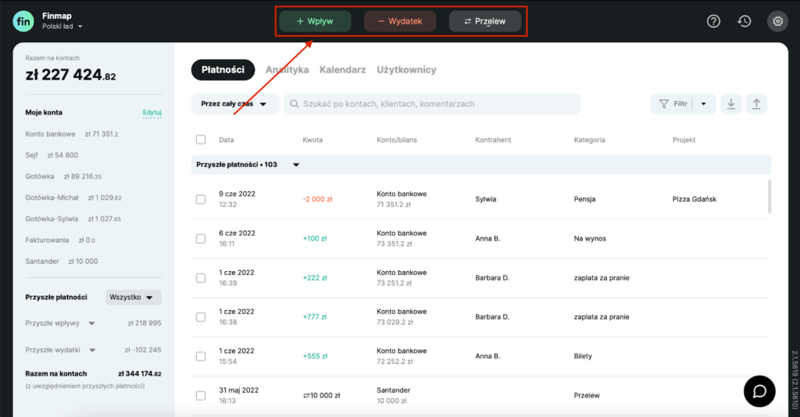Viewport: 800px width, 417px height.
Task: Open the Polski ład company dropdown
Action: coord(62,27)
